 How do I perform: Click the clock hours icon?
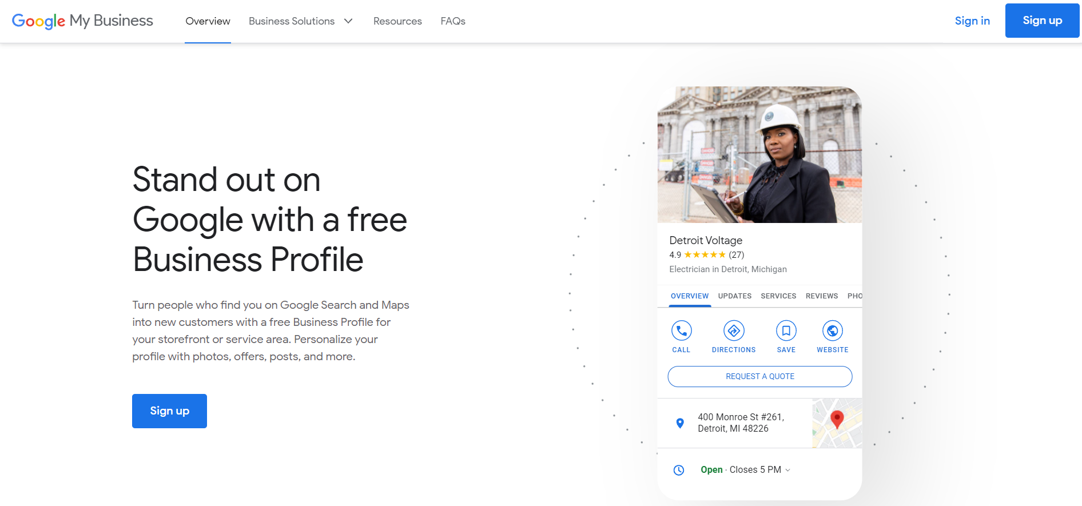point(679,470)
